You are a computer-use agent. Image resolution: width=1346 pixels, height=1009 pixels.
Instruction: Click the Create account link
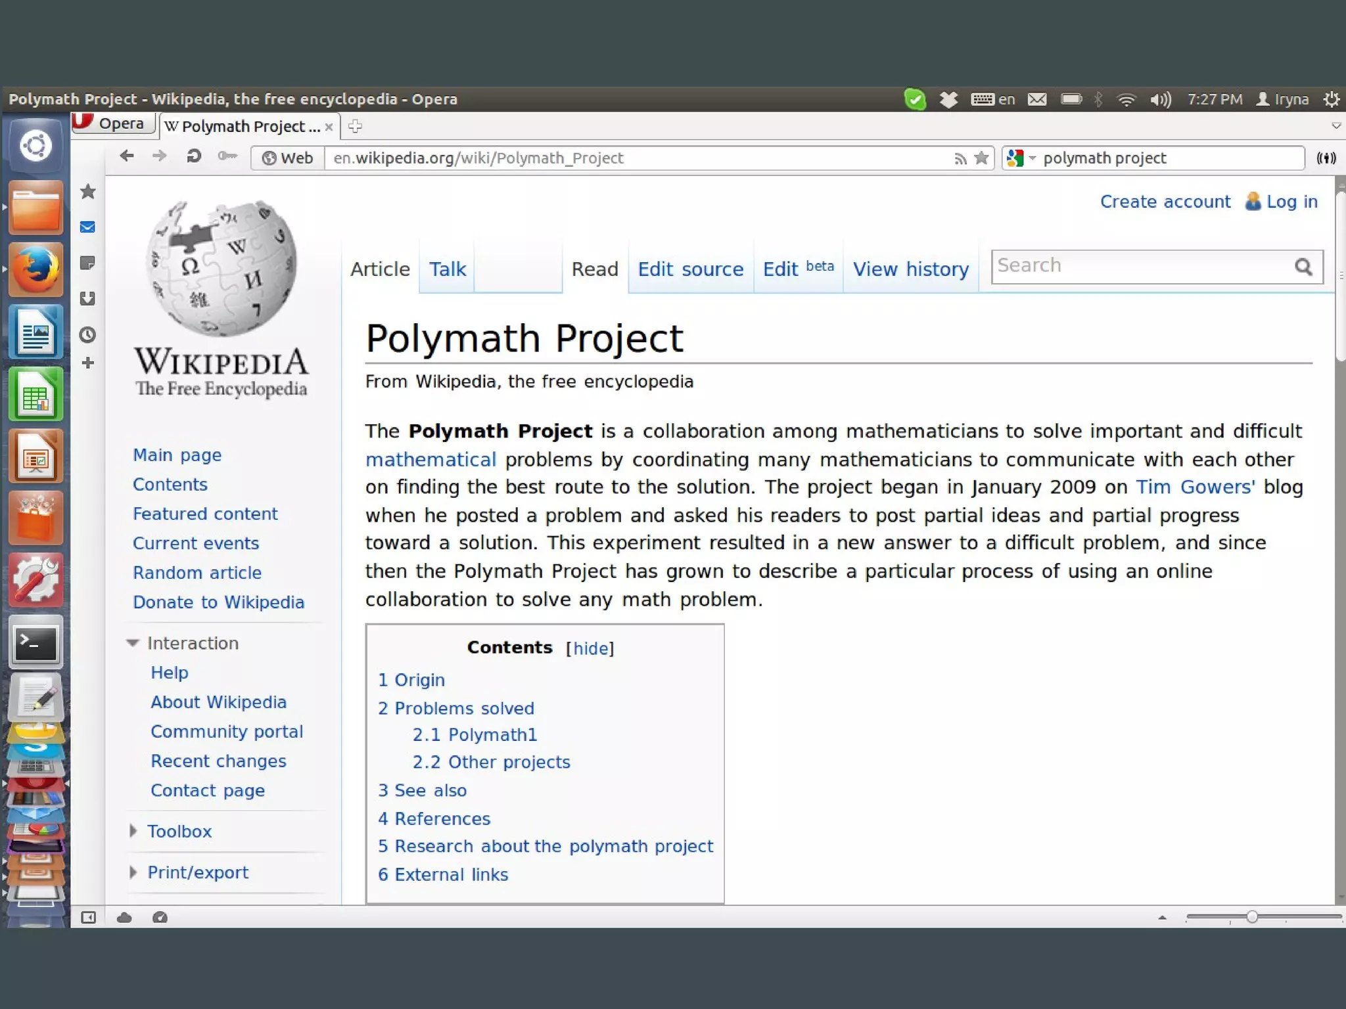(1165, 202)
